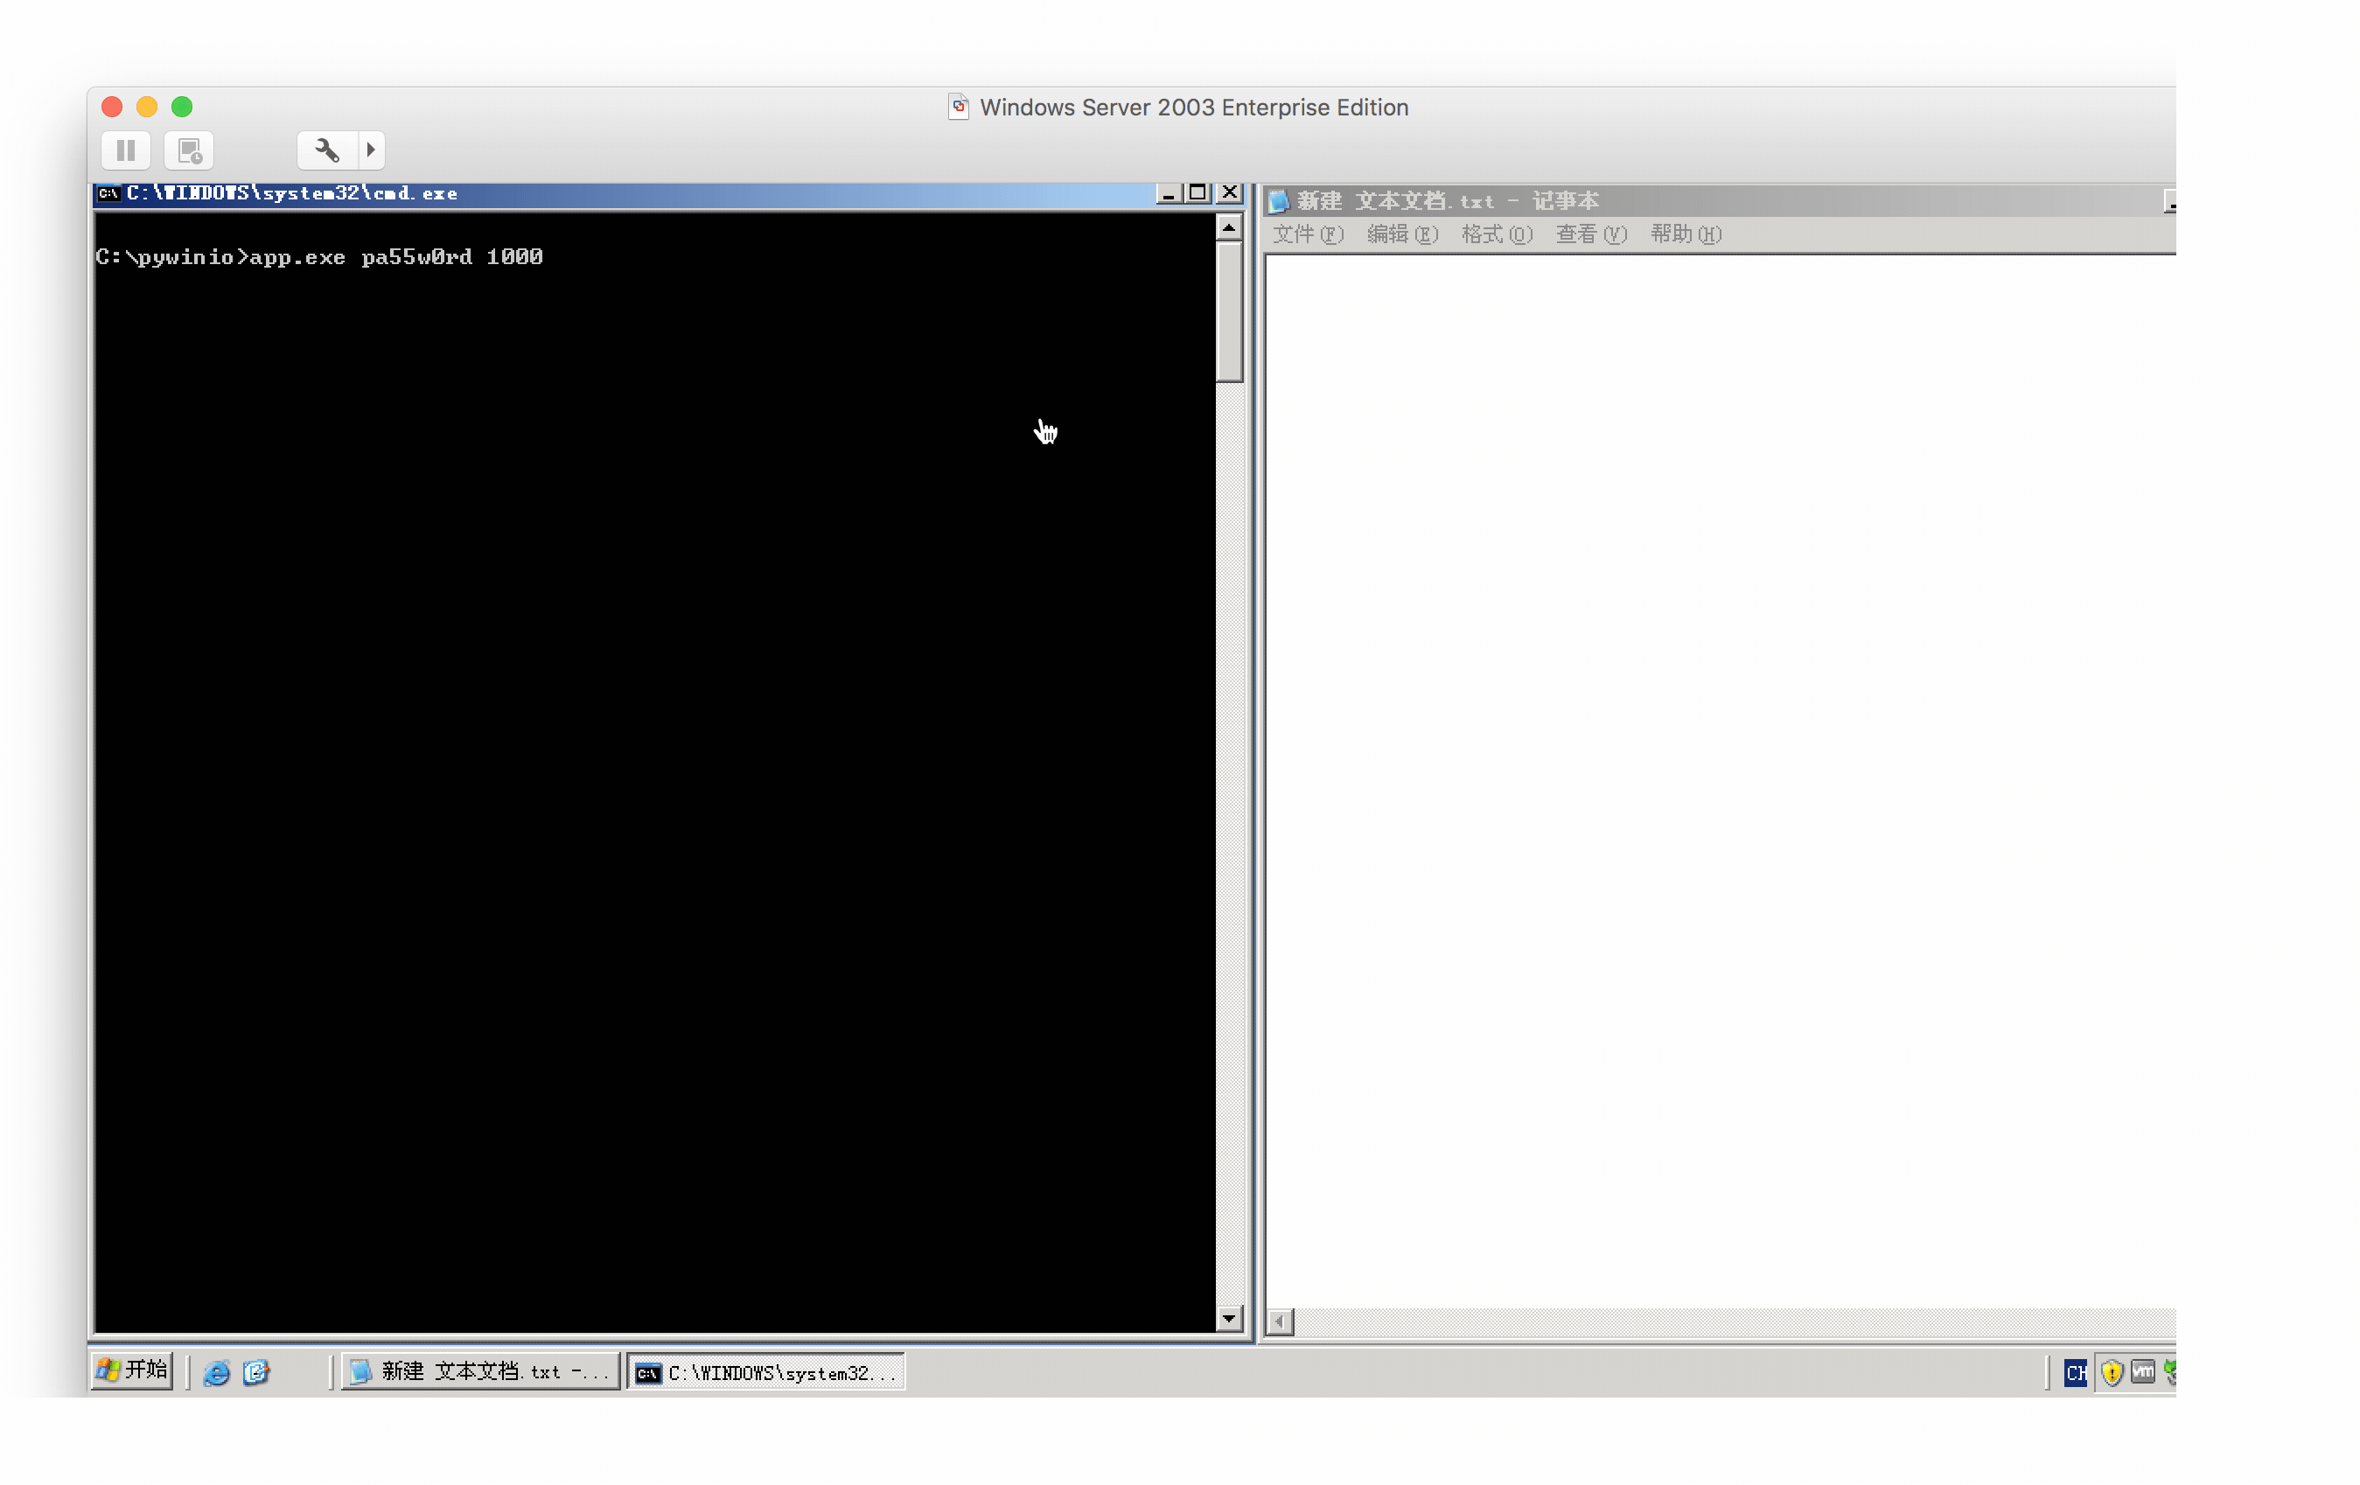This screenshot has height=1485, width=2360.
Task: Launch Internet Explorer from Quick Launch
Action: tap(215, 1372)
